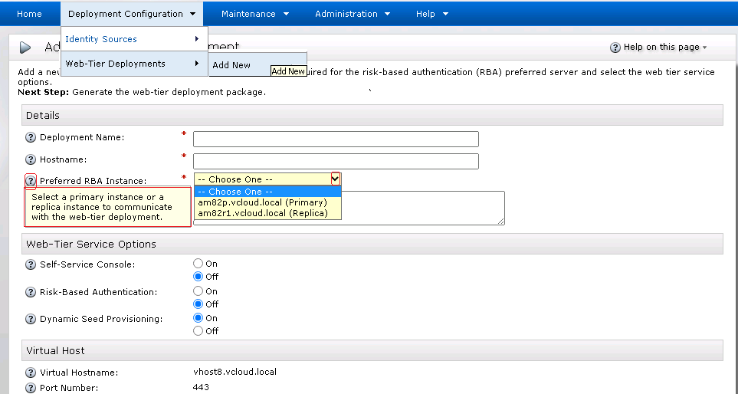The height and width of the screenshot is (394, 738).
Task: Click help icon beside Preferred RBA Instance
Action: tap(31, 181)
